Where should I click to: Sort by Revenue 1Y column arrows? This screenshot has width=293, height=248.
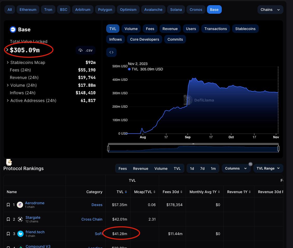tap(250, 192)
